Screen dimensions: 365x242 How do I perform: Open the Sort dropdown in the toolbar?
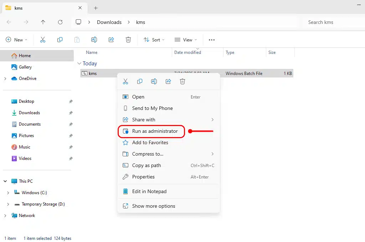[x=154, y=40]
